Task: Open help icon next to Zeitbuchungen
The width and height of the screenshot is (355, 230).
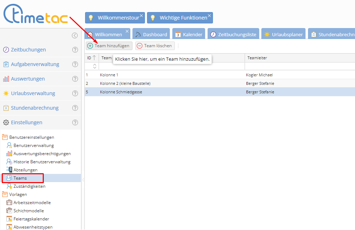Action: pyautogui.click(x=75, y=50)
